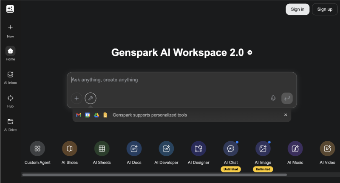This screenshot has height=183, width=340.
Task: Open AI Chat
Action: (231, 153)
